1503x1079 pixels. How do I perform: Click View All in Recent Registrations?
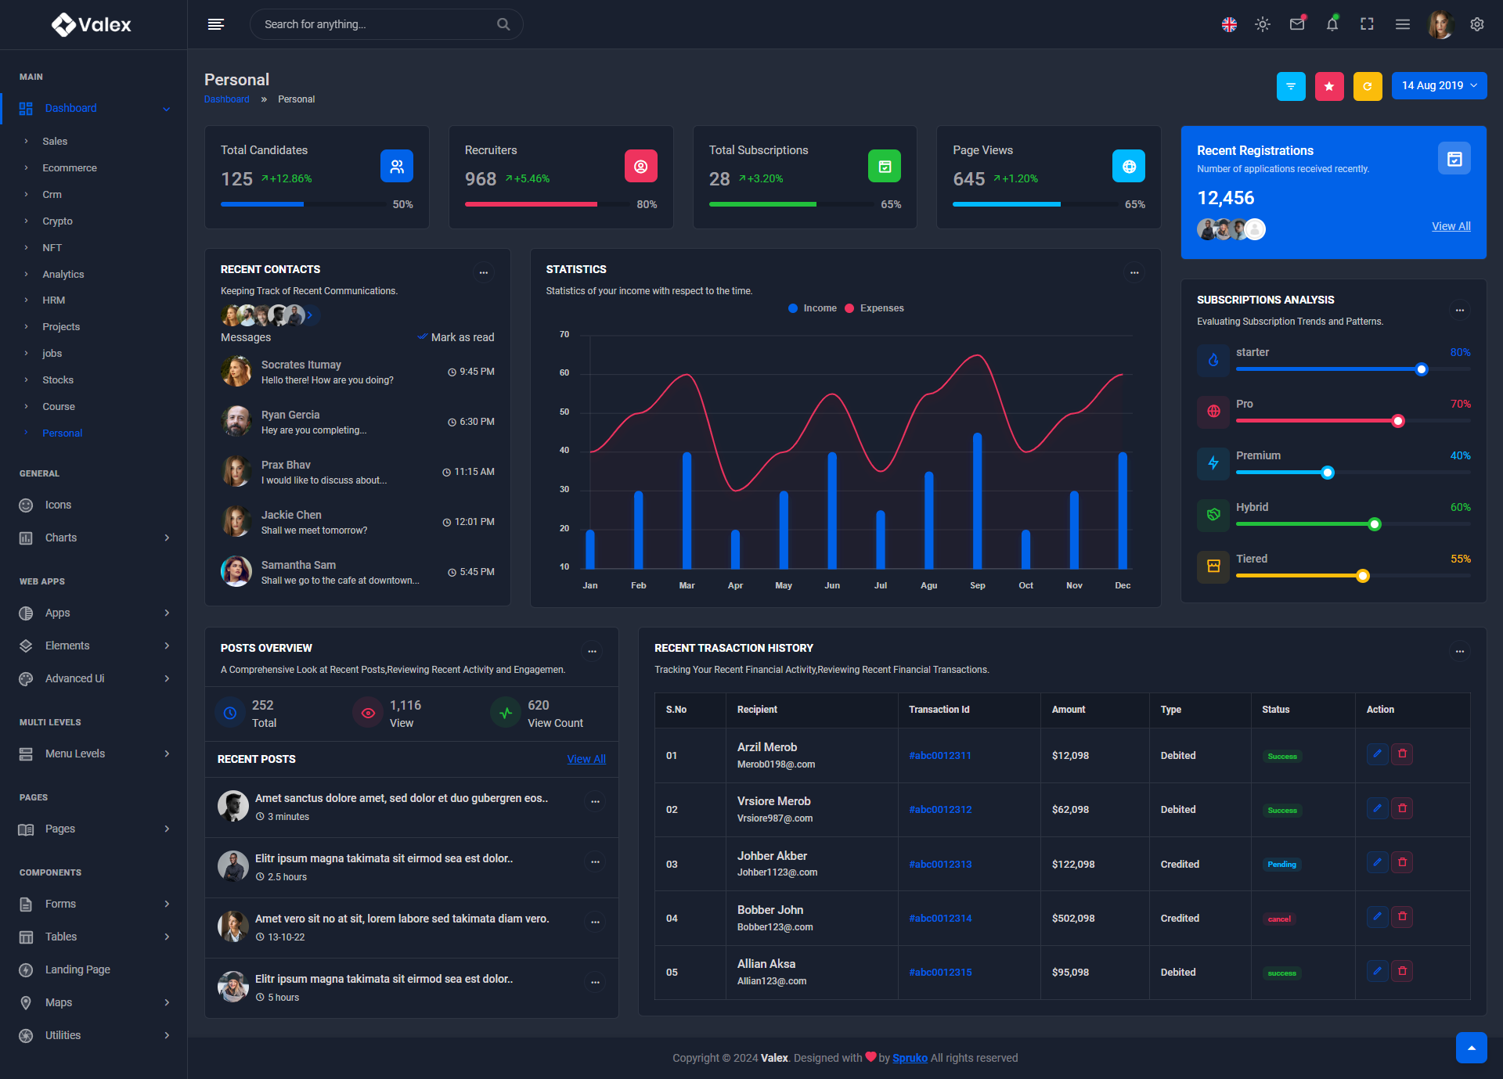[1451, 226]
